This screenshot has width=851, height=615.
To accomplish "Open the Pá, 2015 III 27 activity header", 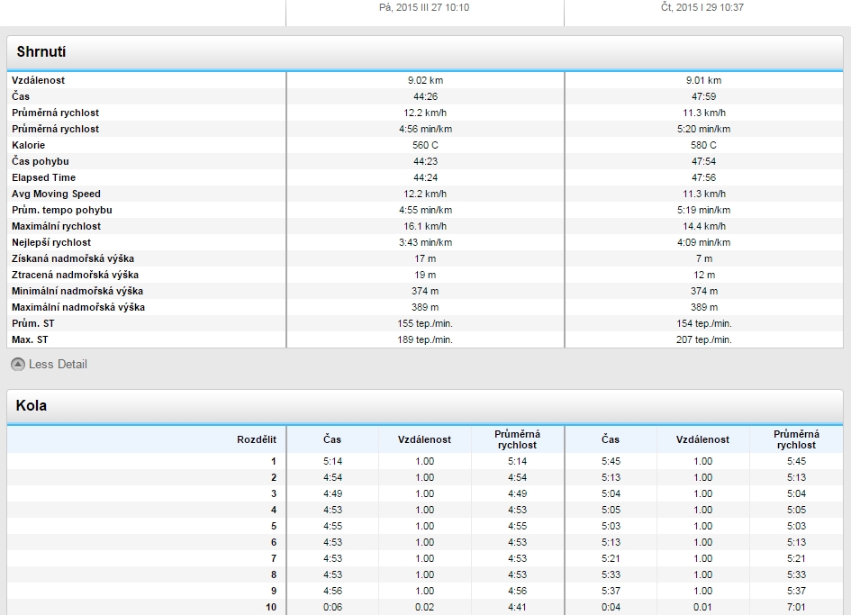I will 424,7.
